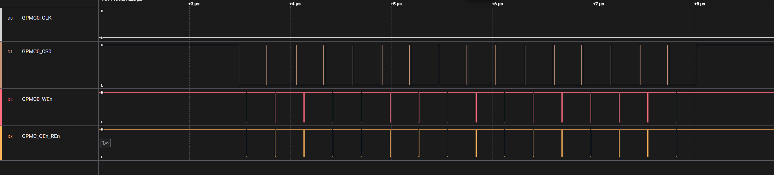The width and height of the screenshot is (774, 175).
Task: Click the +5 µs mark on the ruler
Action: (396, 4)
